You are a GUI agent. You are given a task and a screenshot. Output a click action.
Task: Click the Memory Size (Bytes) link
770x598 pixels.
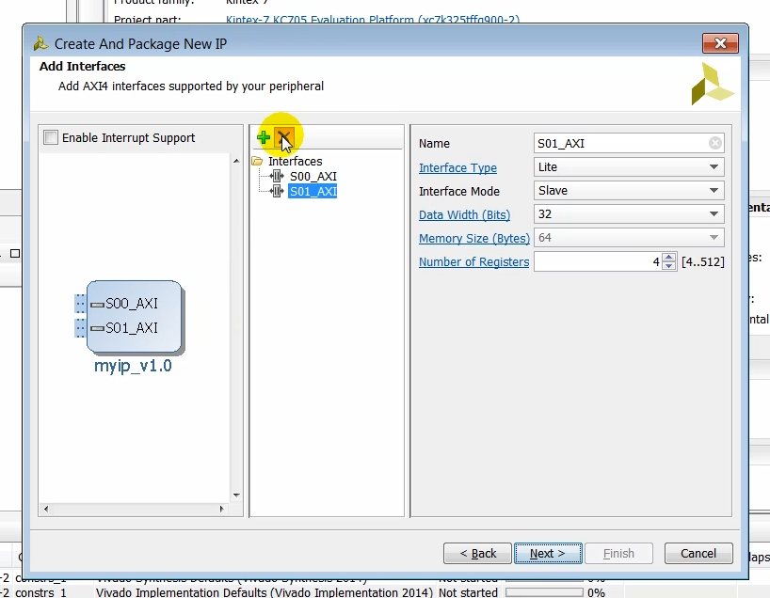coord(473,238)
